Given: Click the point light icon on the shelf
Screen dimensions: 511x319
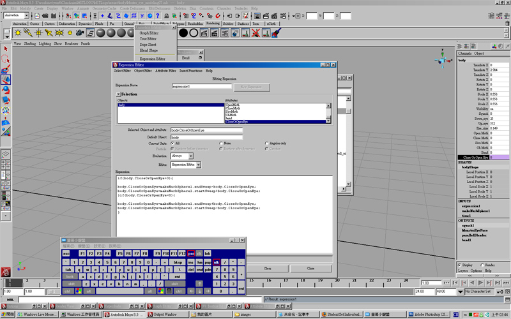Looking at the screenshot, I should pos(39,33).
